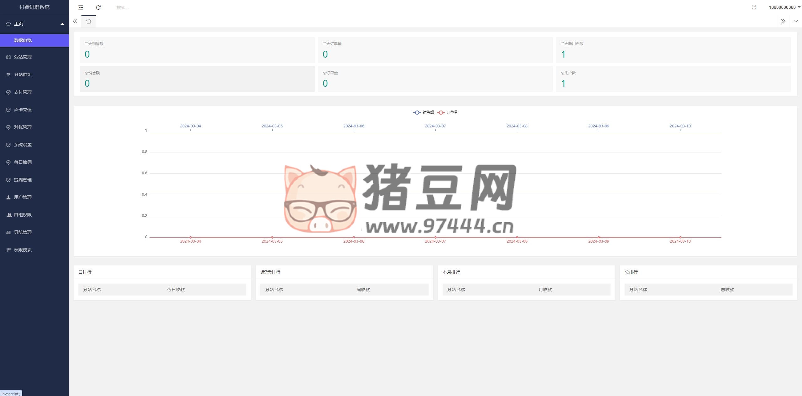Click the 权限模块 grid icon

tap(8, 250)
